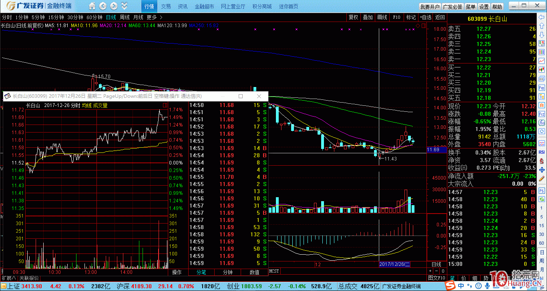
Task: Select the 5分钟 period
Action: coord(38,18)
